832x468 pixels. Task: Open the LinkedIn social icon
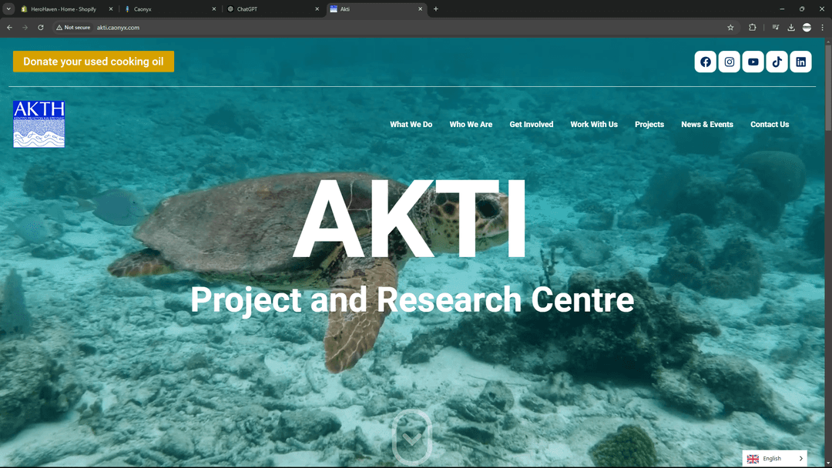(x=801, y=62)
